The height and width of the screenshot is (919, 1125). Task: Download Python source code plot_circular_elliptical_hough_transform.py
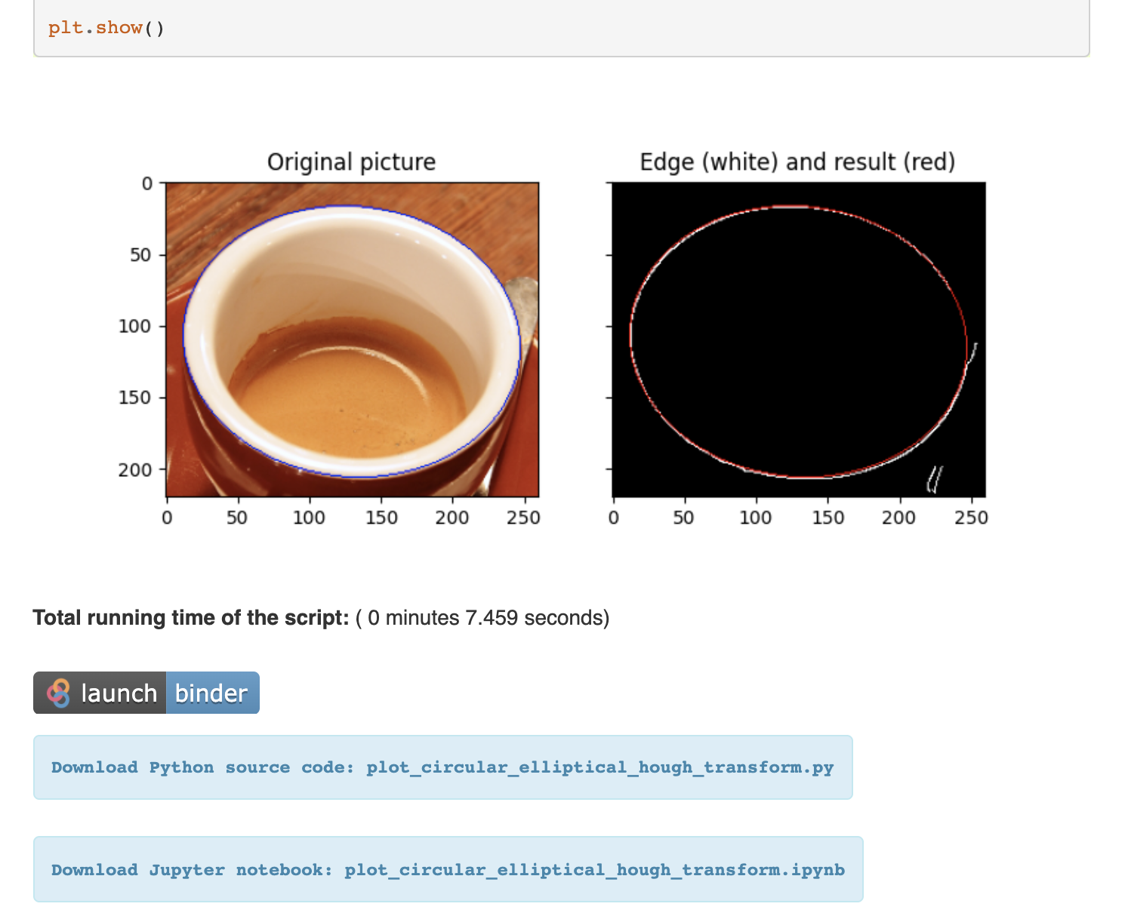click(442, 767)
